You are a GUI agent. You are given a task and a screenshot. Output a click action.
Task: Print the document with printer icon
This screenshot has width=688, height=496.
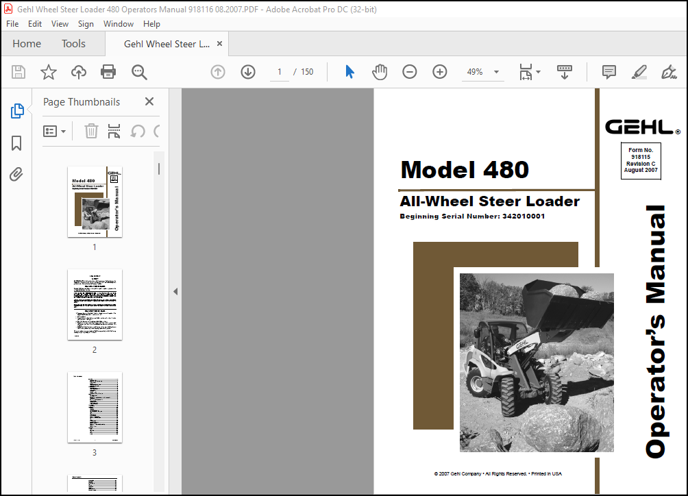[108, 72]
